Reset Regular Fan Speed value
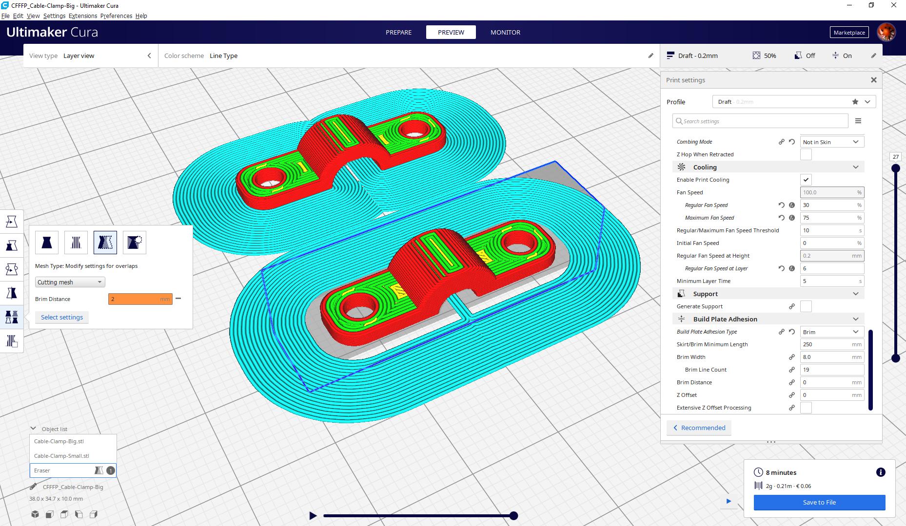Screen dimensions: 906x526 tap(781, 205)
